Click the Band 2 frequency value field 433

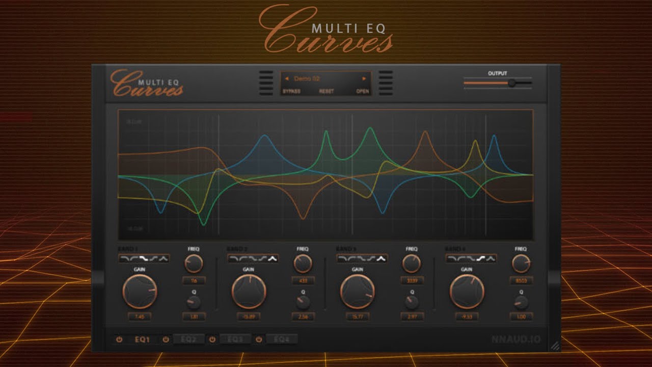click(303, 280)
